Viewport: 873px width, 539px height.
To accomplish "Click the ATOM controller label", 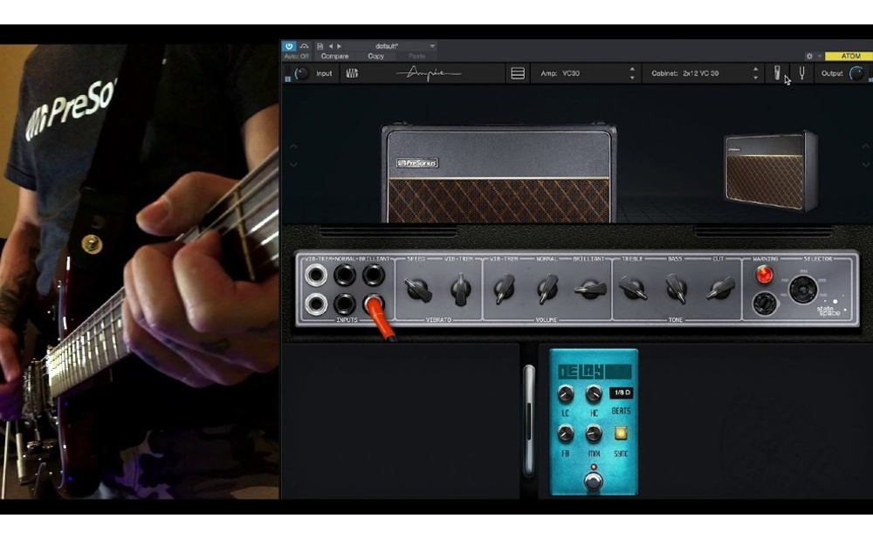I will click(848, 56).
